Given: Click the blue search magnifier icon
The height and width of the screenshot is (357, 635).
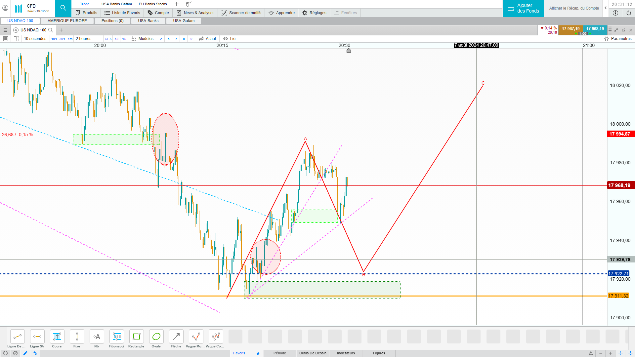Looking at the screenshot, I should point(63,8).
